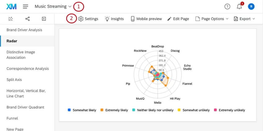This screenshot has height=131, width=263.
Task: Open the notifications bell
Action: click(239, 6)
